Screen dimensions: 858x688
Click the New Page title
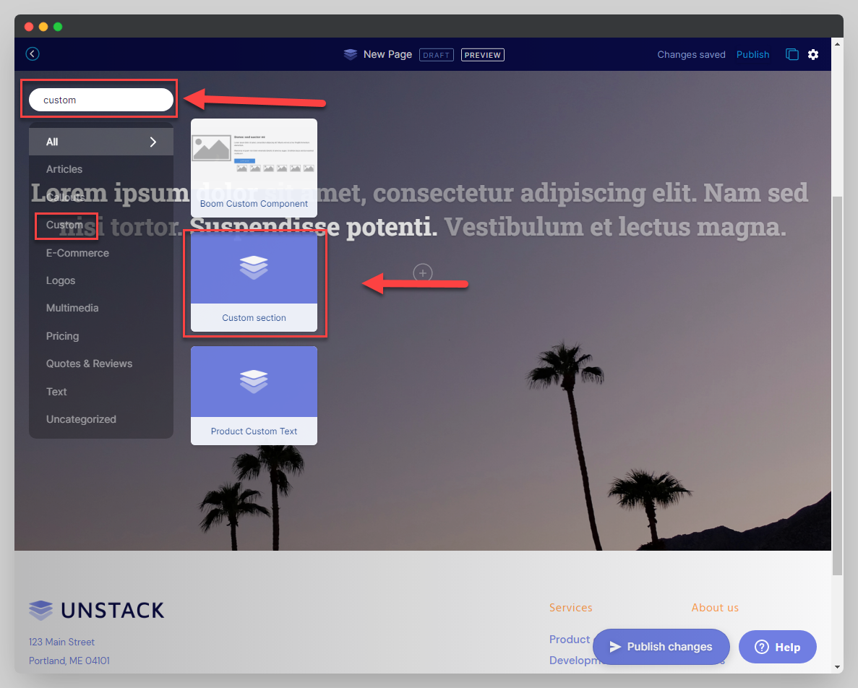point(387,54)
